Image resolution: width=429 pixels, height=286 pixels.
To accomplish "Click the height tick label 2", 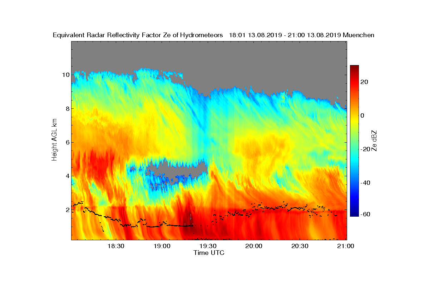I will 67,210.
